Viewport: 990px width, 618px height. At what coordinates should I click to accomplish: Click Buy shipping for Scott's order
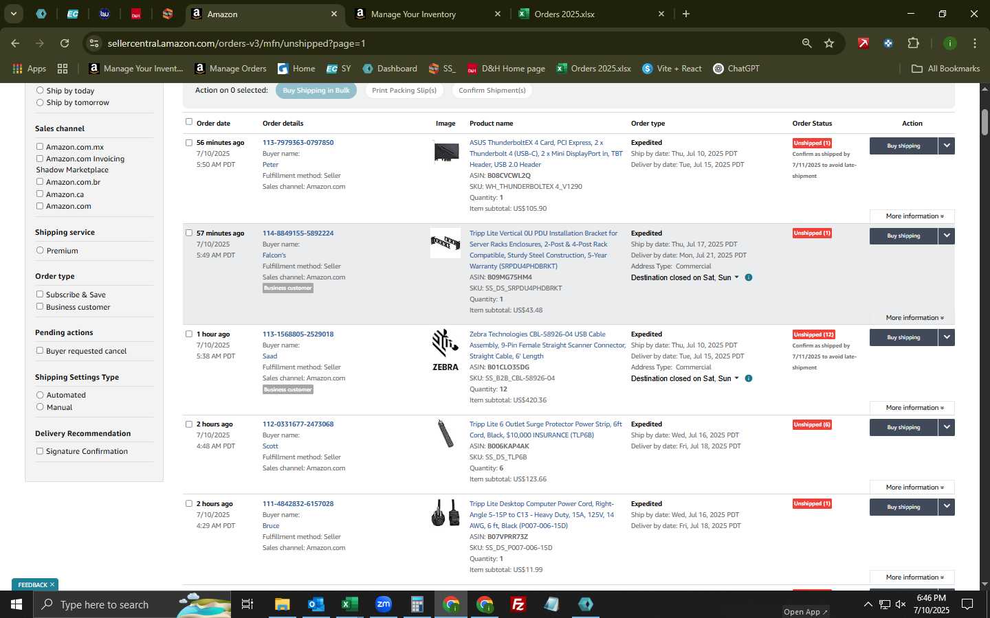coord(903,427)
